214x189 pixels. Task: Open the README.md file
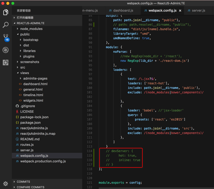30,139
